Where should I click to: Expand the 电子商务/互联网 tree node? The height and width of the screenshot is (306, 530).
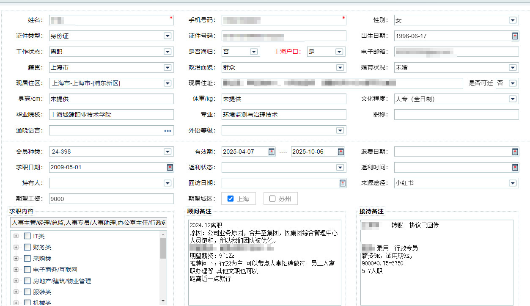16,270
